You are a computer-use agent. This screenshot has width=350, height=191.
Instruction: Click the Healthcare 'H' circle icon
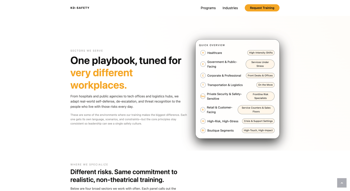pos(203,53)
